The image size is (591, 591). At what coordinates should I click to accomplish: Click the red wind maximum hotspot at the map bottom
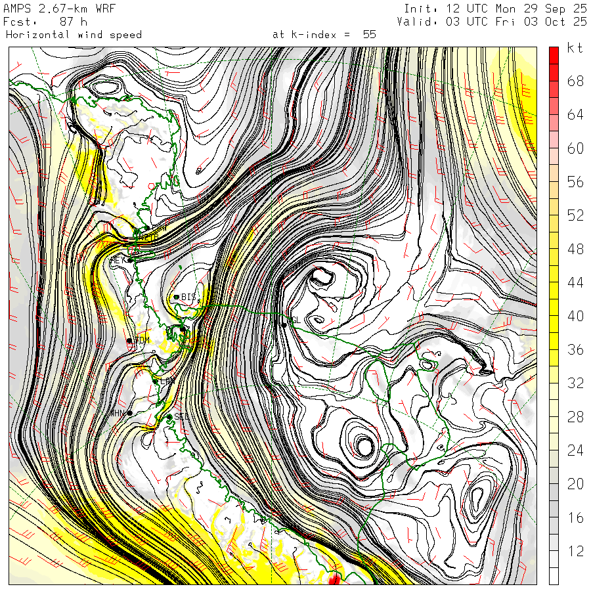[334, 579]
